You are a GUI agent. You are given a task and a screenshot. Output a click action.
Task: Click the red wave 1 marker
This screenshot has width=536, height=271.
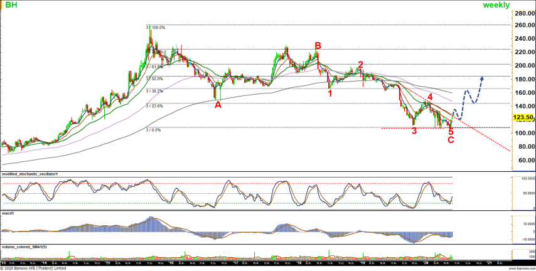(x=330, y=93)
